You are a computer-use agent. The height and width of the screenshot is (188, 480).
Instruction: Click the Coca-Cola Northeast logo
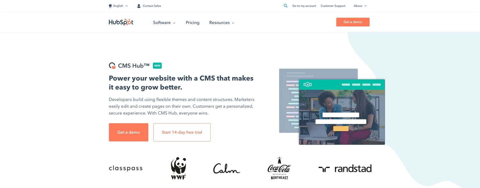pos(279,168)
